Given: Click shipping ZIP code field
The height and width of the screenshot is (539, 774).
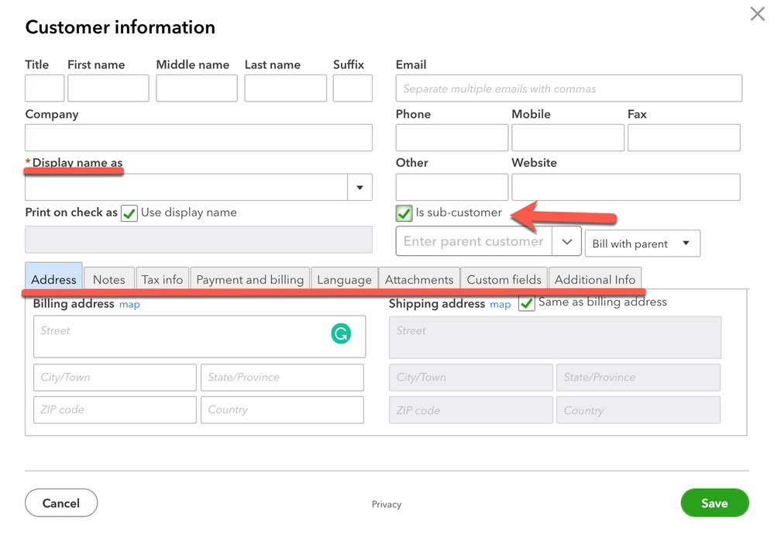Looking at the screenshot, I should click(471, 409).
